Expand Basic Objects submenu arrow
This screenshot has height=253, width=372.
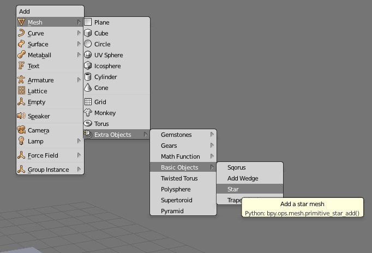tap(212, 167)
